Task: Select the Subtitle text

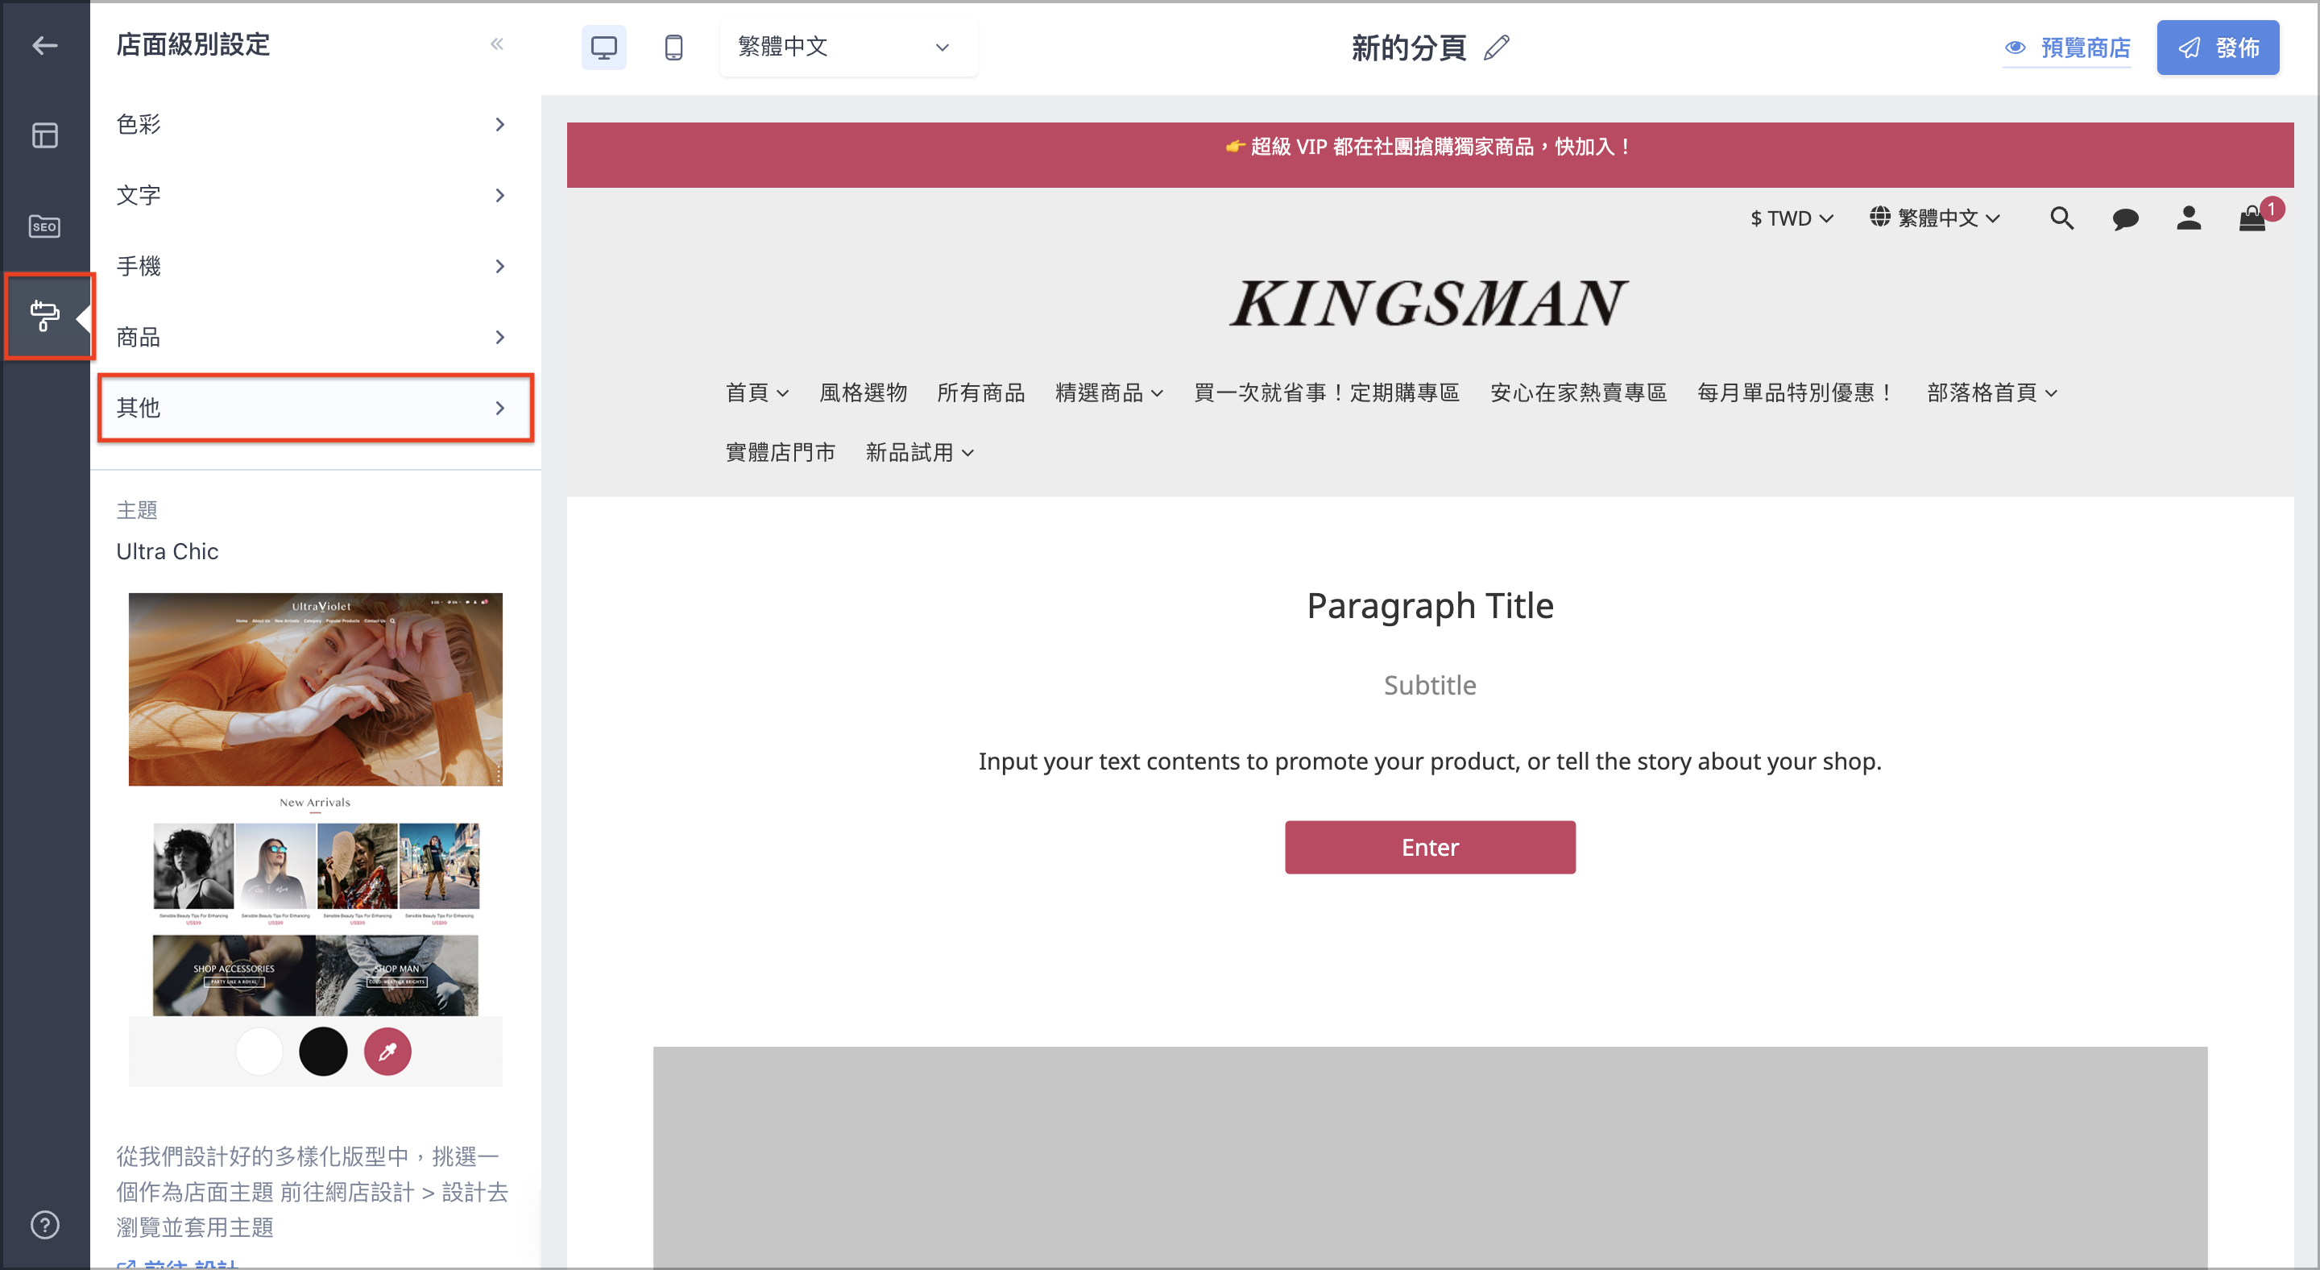Action: (1429, 686)
